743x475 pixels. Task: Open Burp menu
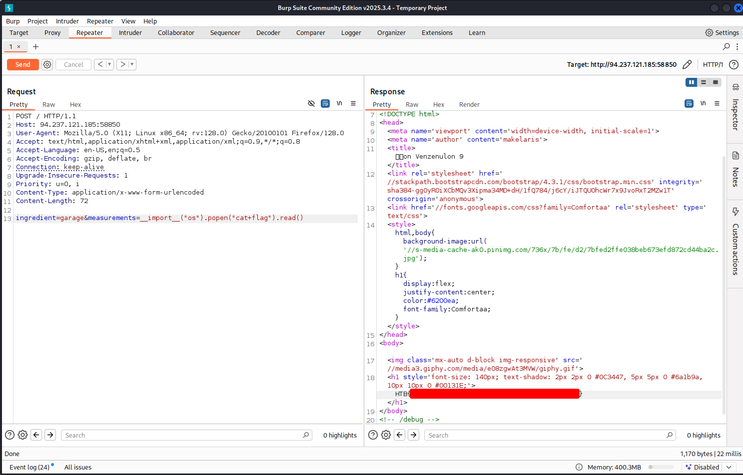point(13,21)
